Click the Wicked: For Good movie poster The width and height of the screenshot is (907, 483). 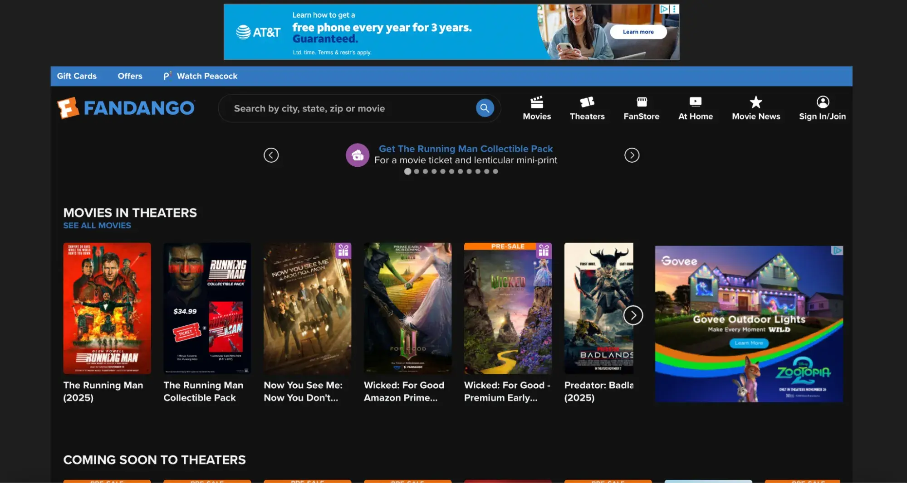point(407,308)
